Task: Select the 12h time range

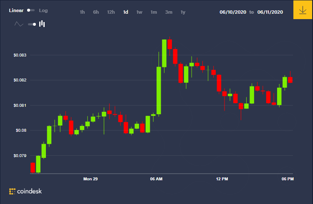Action: (x=111, y=12)
